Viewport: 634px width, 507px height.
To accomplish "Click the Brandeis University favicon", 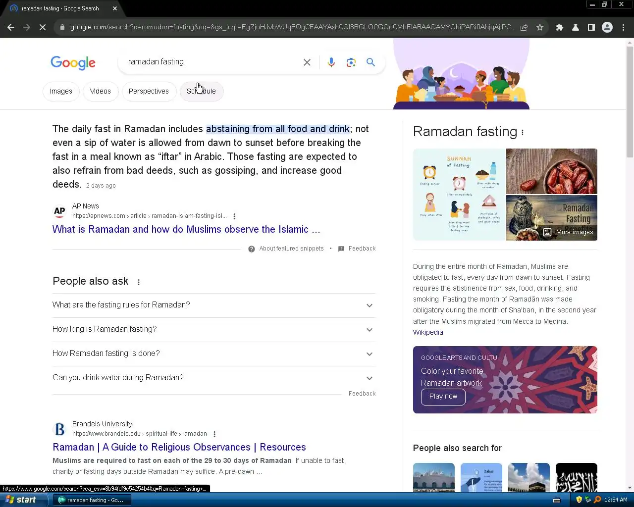I will [x=59, y=429].
